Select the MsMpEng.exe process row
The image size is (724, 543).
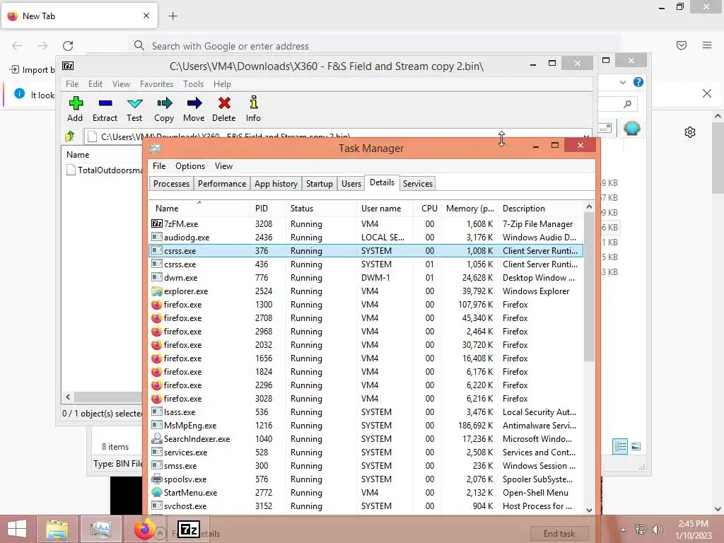366,425
